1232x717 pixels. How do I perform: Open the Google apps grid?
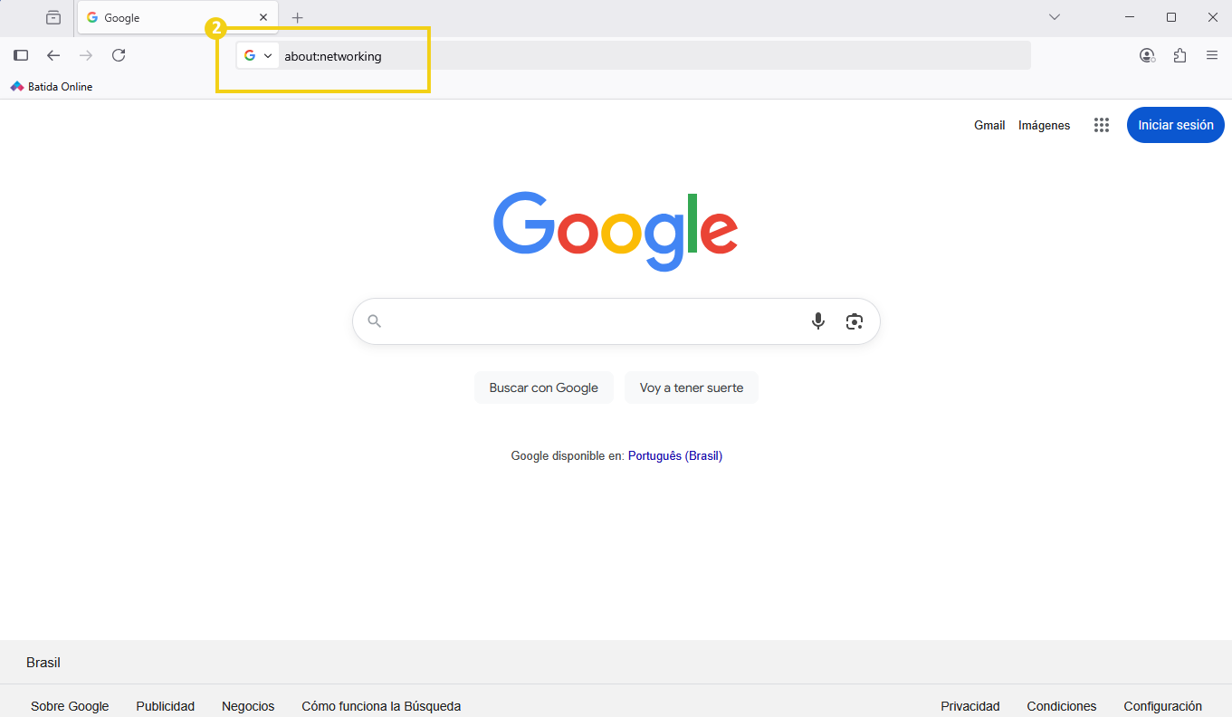[x=1101, y=125]
